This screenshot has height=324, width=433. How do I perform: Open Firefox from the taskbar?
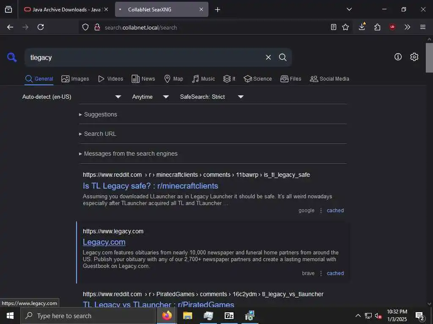[167, 316]
